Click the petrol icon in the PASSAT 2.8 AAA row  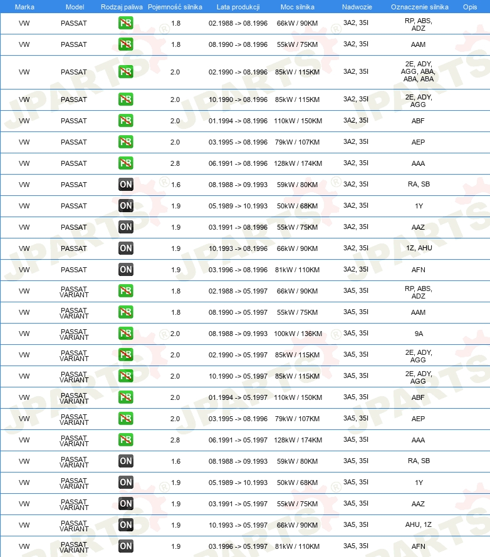(x=126, y=163)
